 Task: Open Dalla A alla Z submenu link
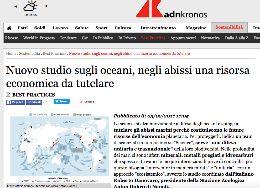click(236, 38)
